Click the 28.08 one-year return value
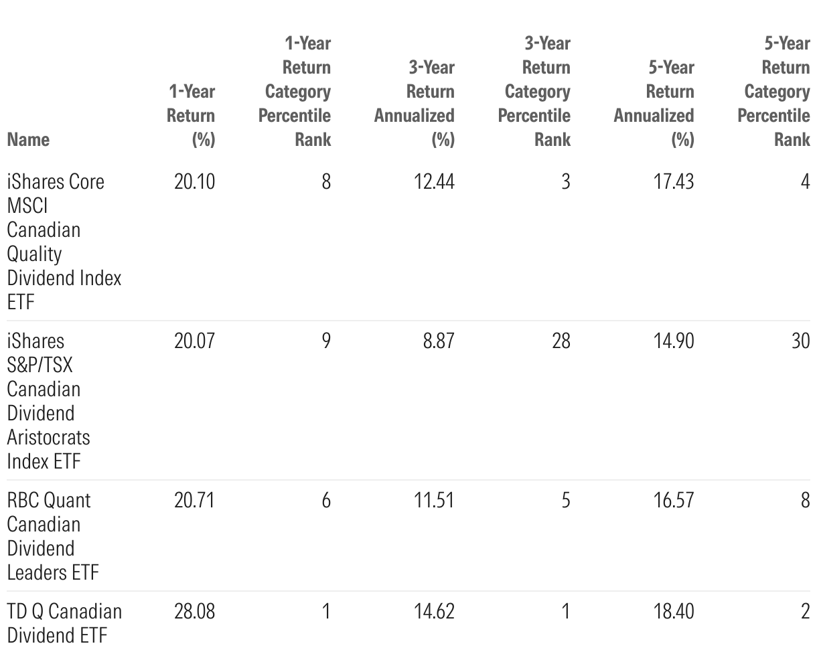This screenshot has width=817, height=660. click(194, 611)
